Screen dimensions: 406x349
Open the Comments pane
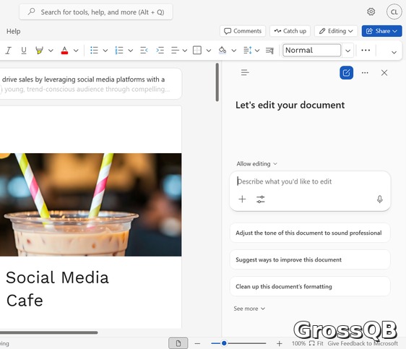pyautogui.click(x=243, y=31)
